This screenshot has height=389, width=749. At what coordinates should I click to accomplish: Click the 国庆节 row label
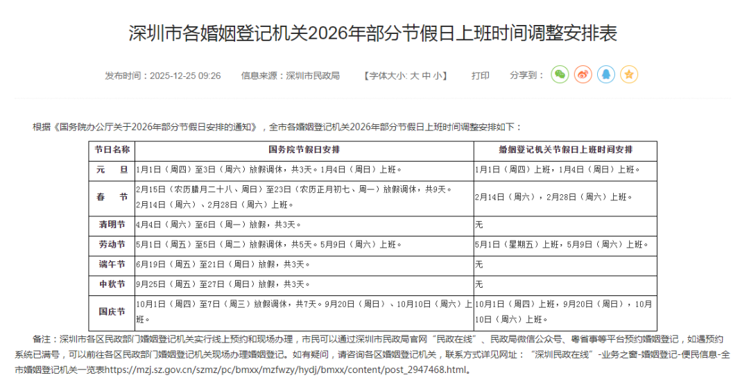tap(112, 312)
